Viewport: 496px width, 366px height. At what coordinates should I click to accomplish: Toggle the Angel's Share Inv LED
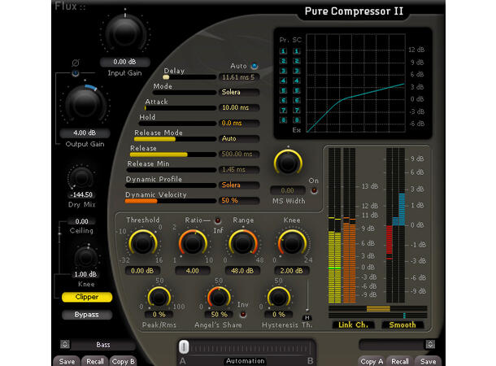[x=243, y=314]
